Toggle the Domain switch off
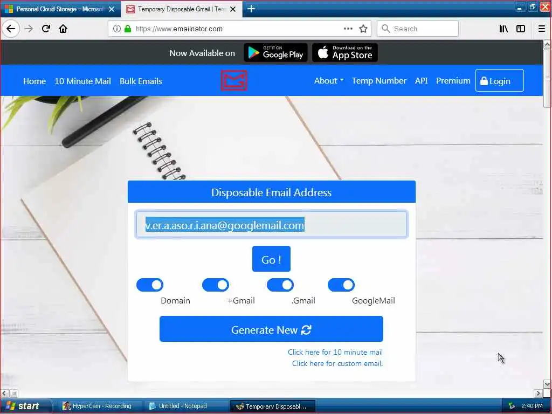The width and height of the screenshot is (552, 414). point(150,285)
